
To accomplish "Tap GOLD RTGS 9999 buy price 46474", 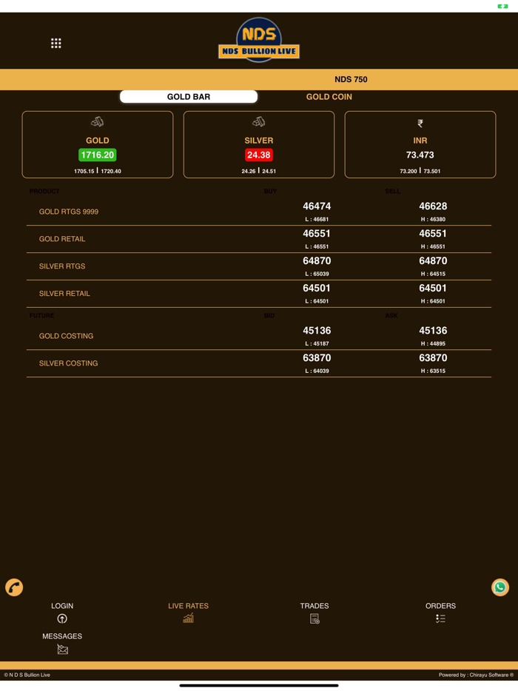I will tap(317, 206).
